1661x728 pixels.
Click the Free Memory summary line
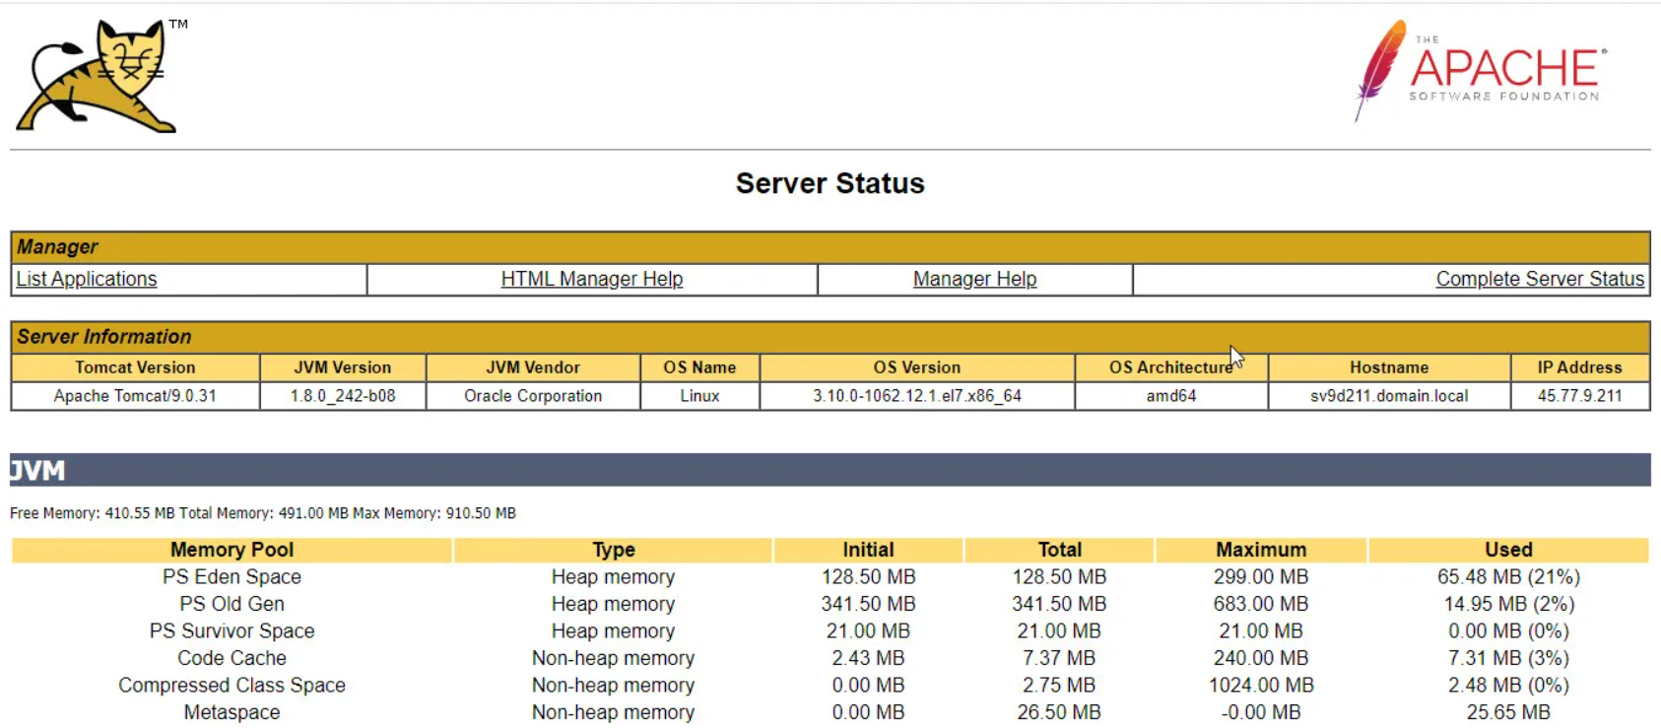(262, 513)
